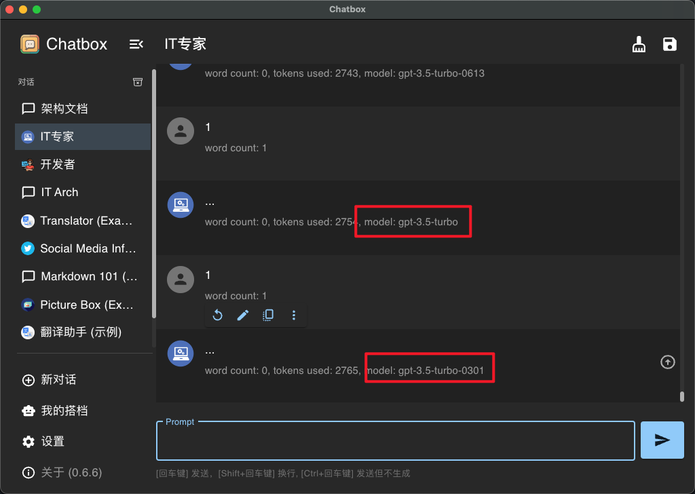Clean the conversation using the brush icon
The image size is (695, 494).
[x=638, y=44]
